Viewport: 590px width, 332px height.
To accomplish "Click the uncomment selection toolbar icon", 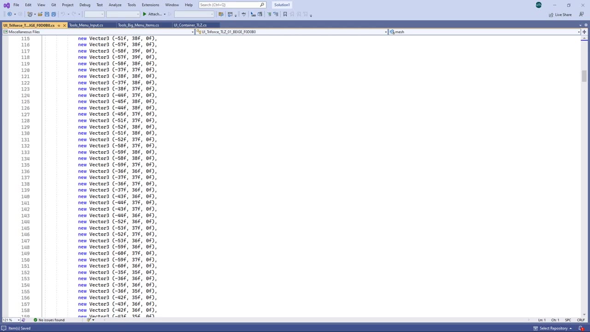I will point(276,14).
